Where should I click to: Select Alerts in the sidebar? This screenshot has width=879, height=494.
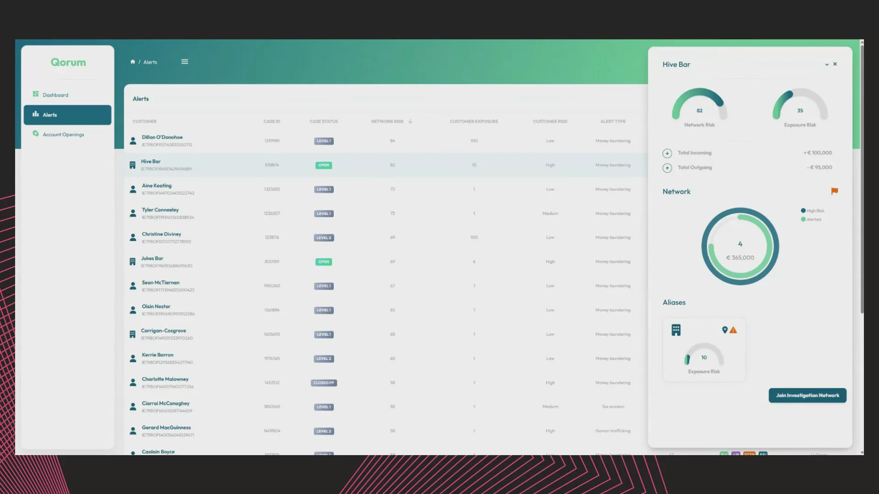coord(67,115)
